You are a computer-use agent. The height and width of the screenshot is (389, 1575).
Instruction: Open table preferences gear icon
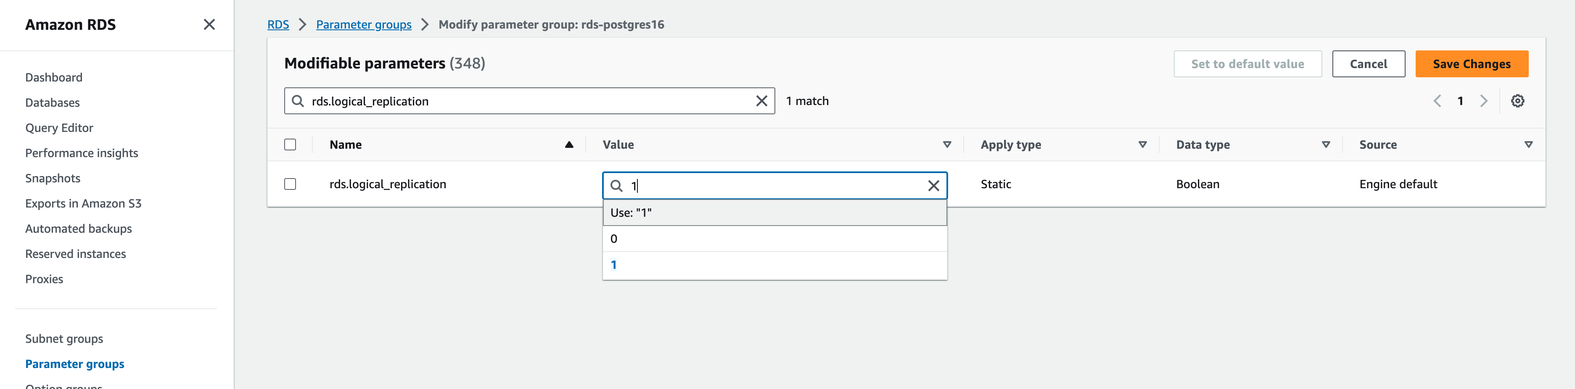click(1517, 101)
